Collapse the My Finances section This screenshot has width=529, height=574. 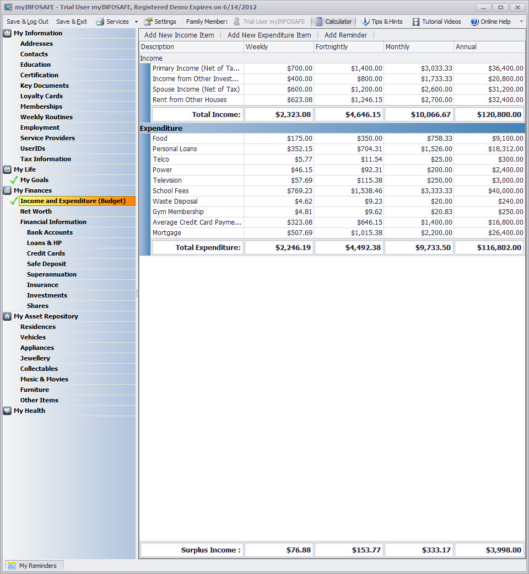coord(7,190)
